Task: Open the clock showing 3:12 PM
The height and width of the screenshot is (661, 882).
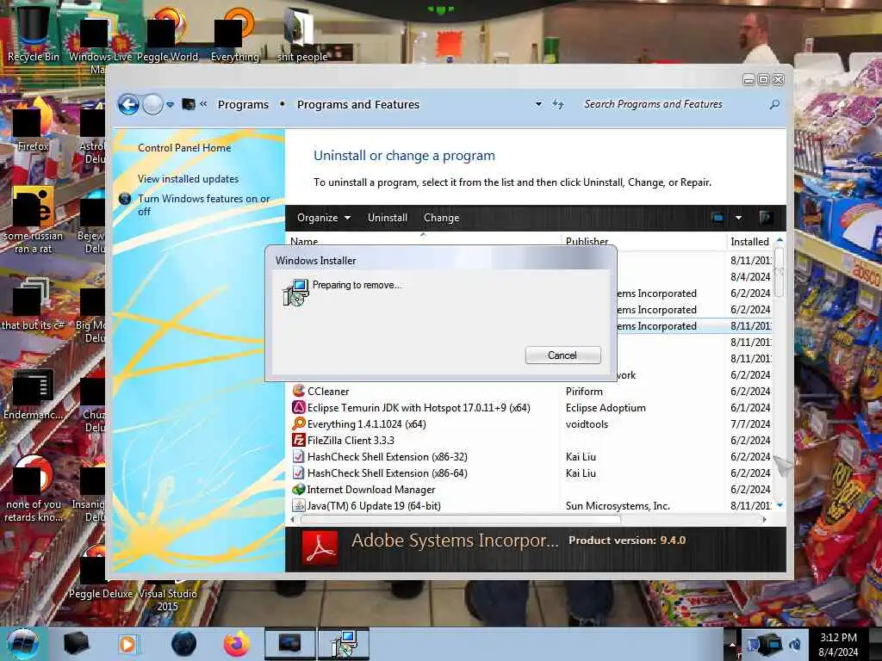Action: click(838, 645)
